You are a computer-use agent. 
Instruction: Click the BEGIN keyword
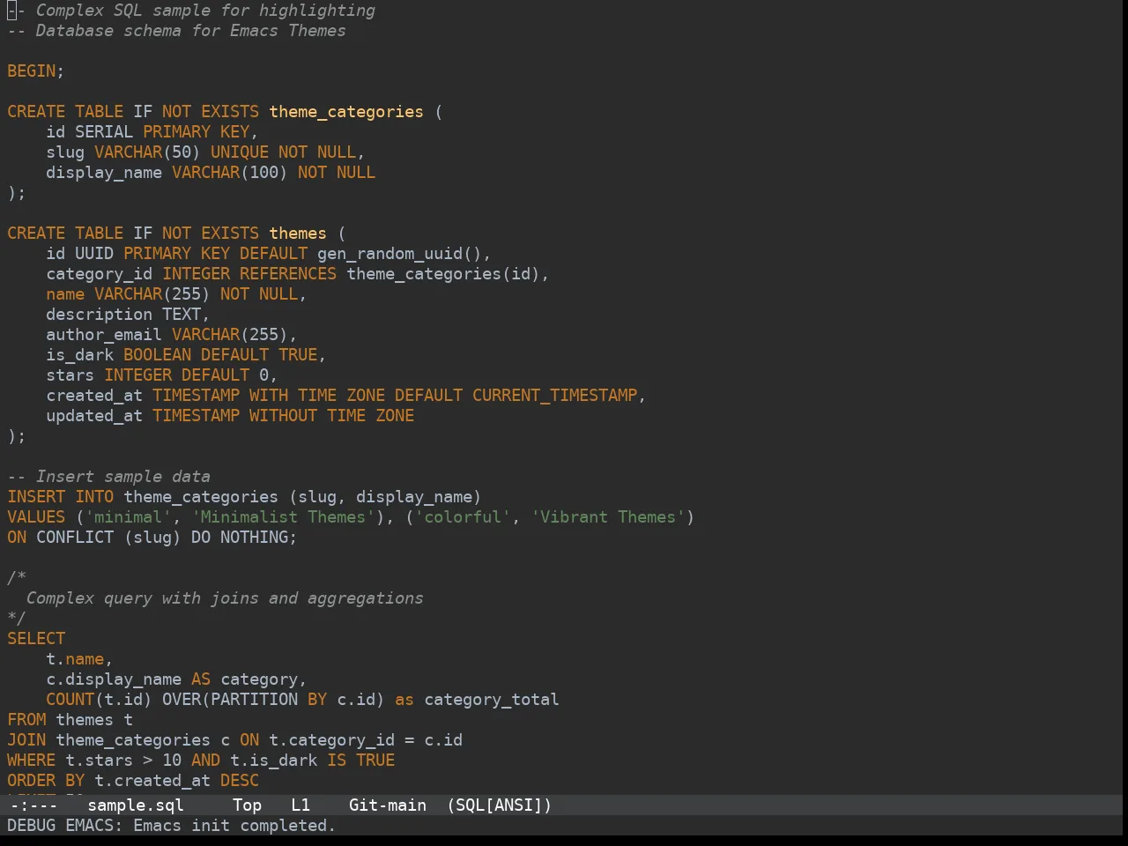coord(32,71)
